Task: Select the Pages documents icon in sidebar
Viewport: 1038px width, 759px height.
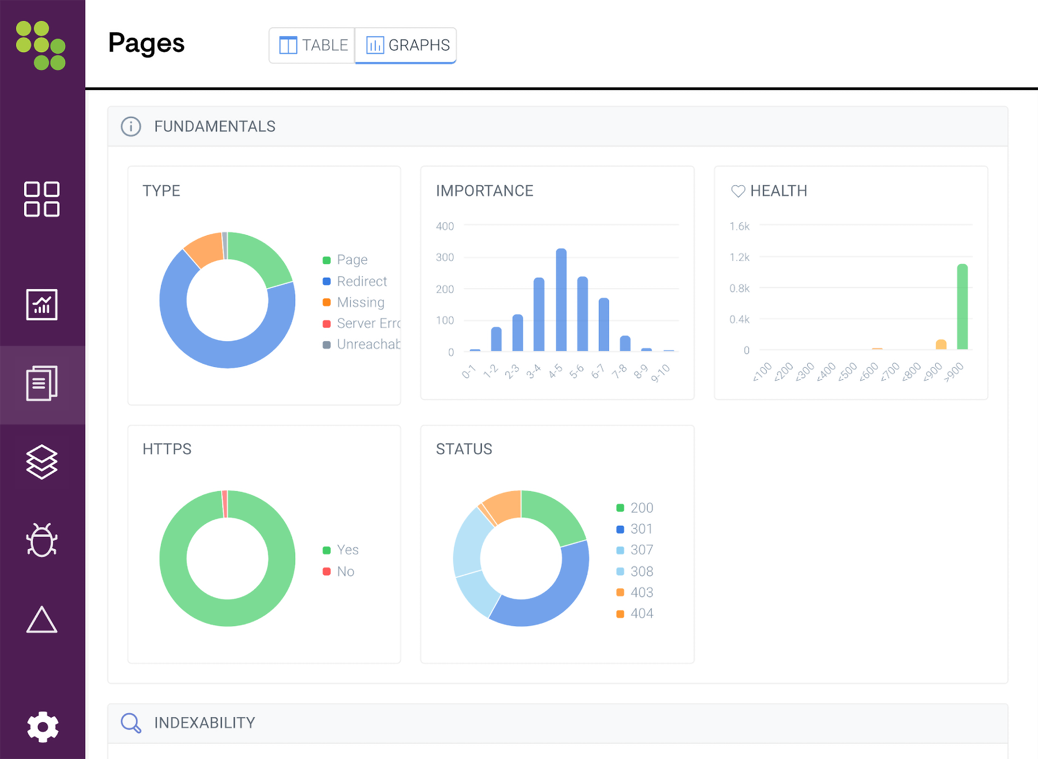Action: [x=42, y=383]
